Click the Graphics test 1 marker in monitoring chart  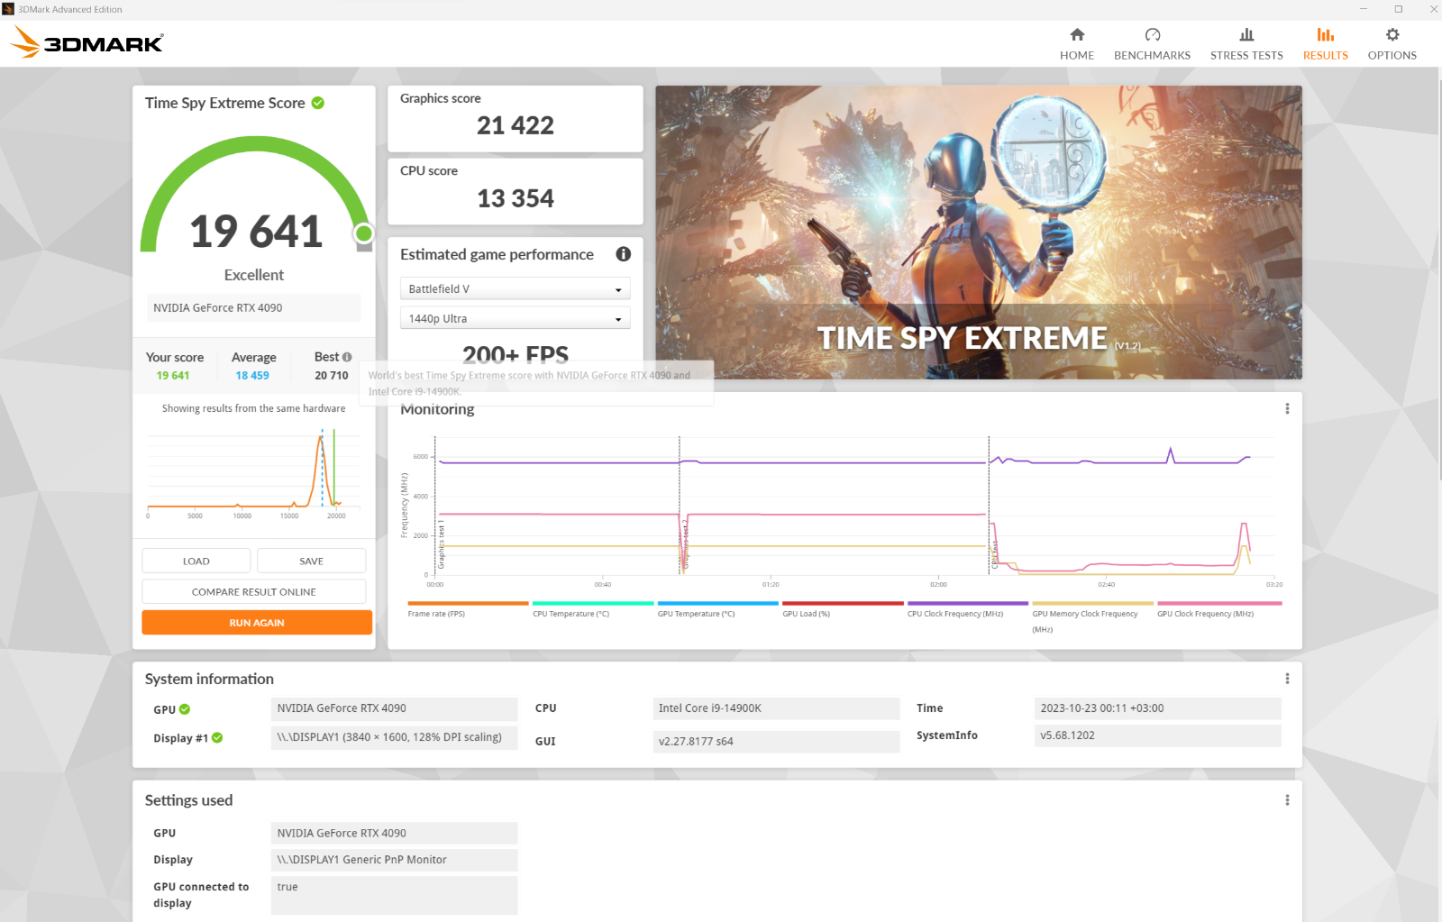(441, 544)
